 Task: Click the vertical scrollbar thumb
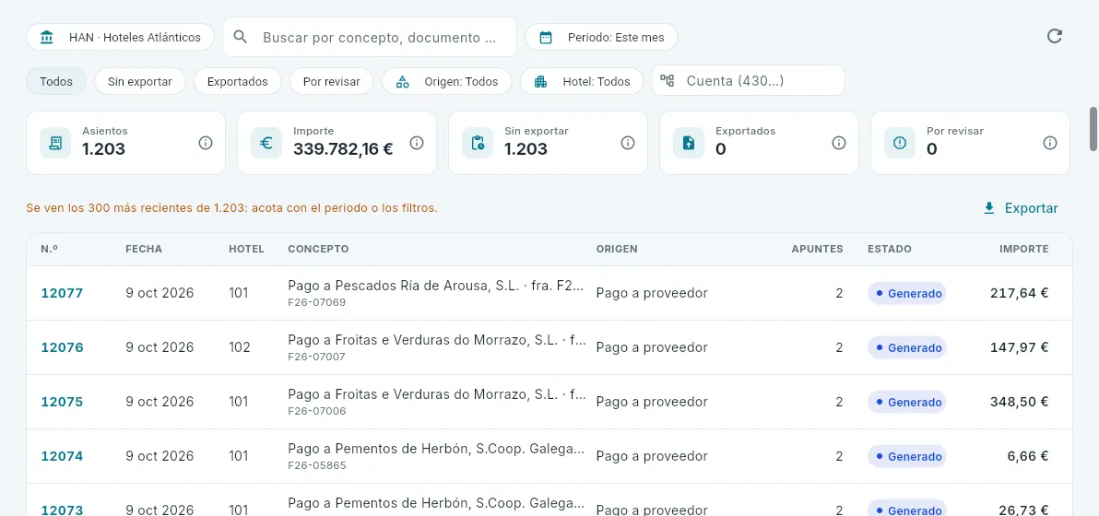point(1093,128)
